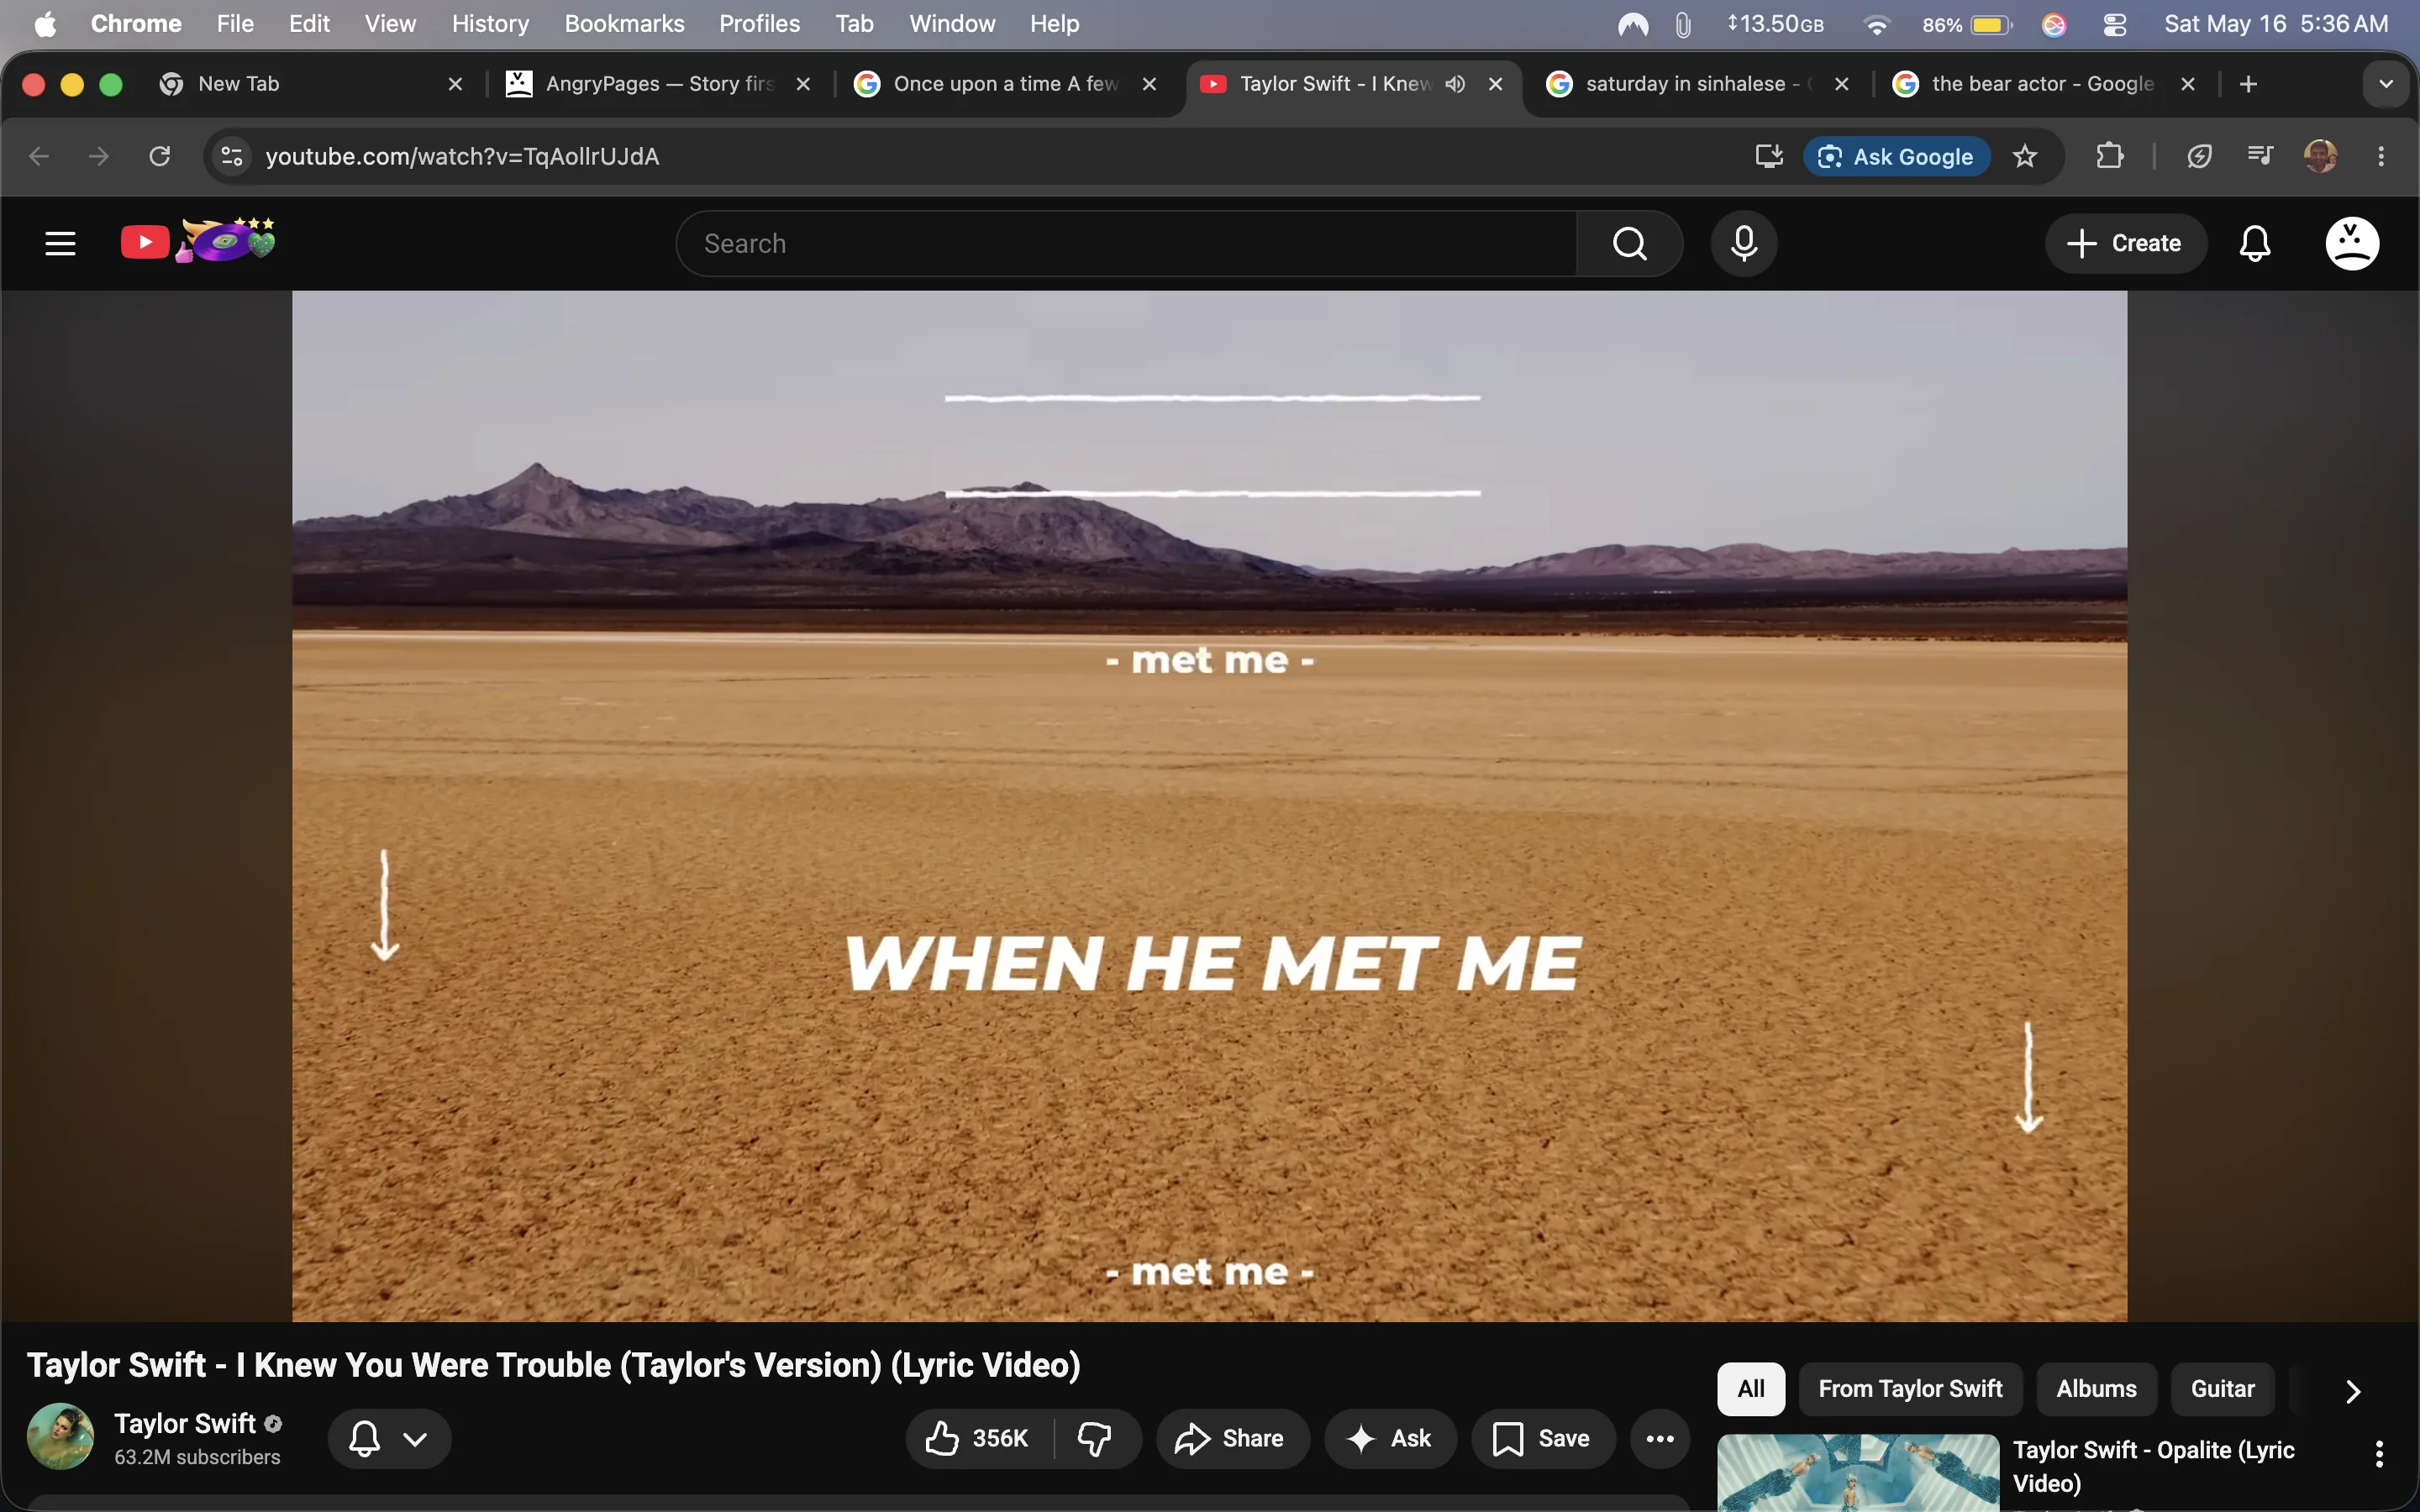Viewport: 2420px width, 1512px height.
Task: Bookmark this page with the star
Action: tap(2025, 156)
